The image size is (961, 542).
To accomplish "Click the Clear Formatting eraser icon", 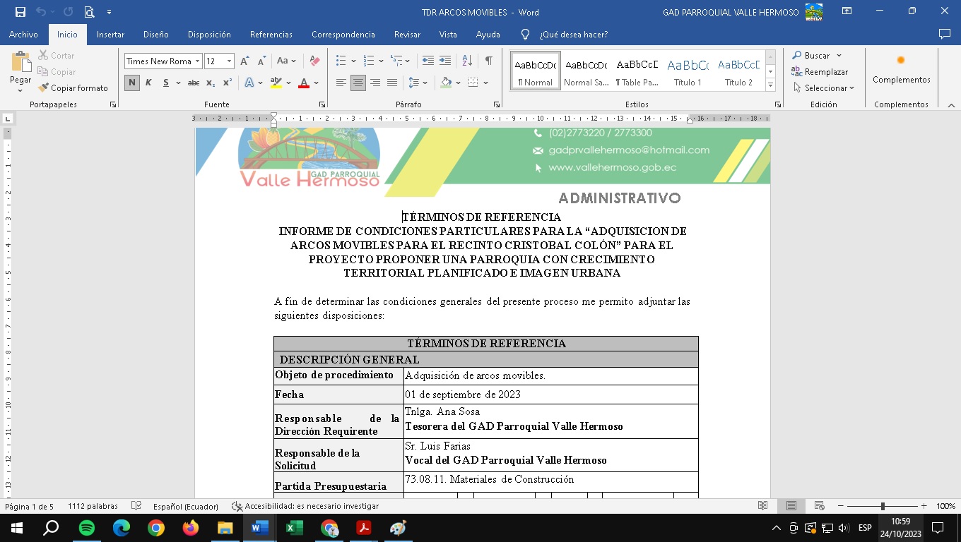I will pos(315,61).
